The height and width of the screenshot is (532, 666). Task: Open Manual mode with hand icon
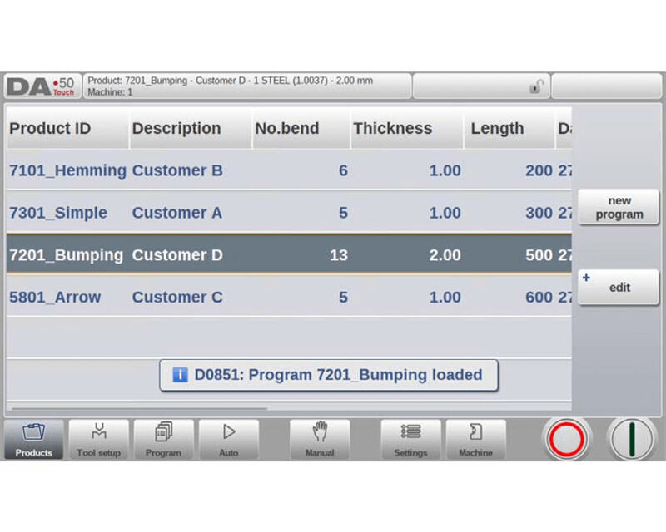click(320, 440)
